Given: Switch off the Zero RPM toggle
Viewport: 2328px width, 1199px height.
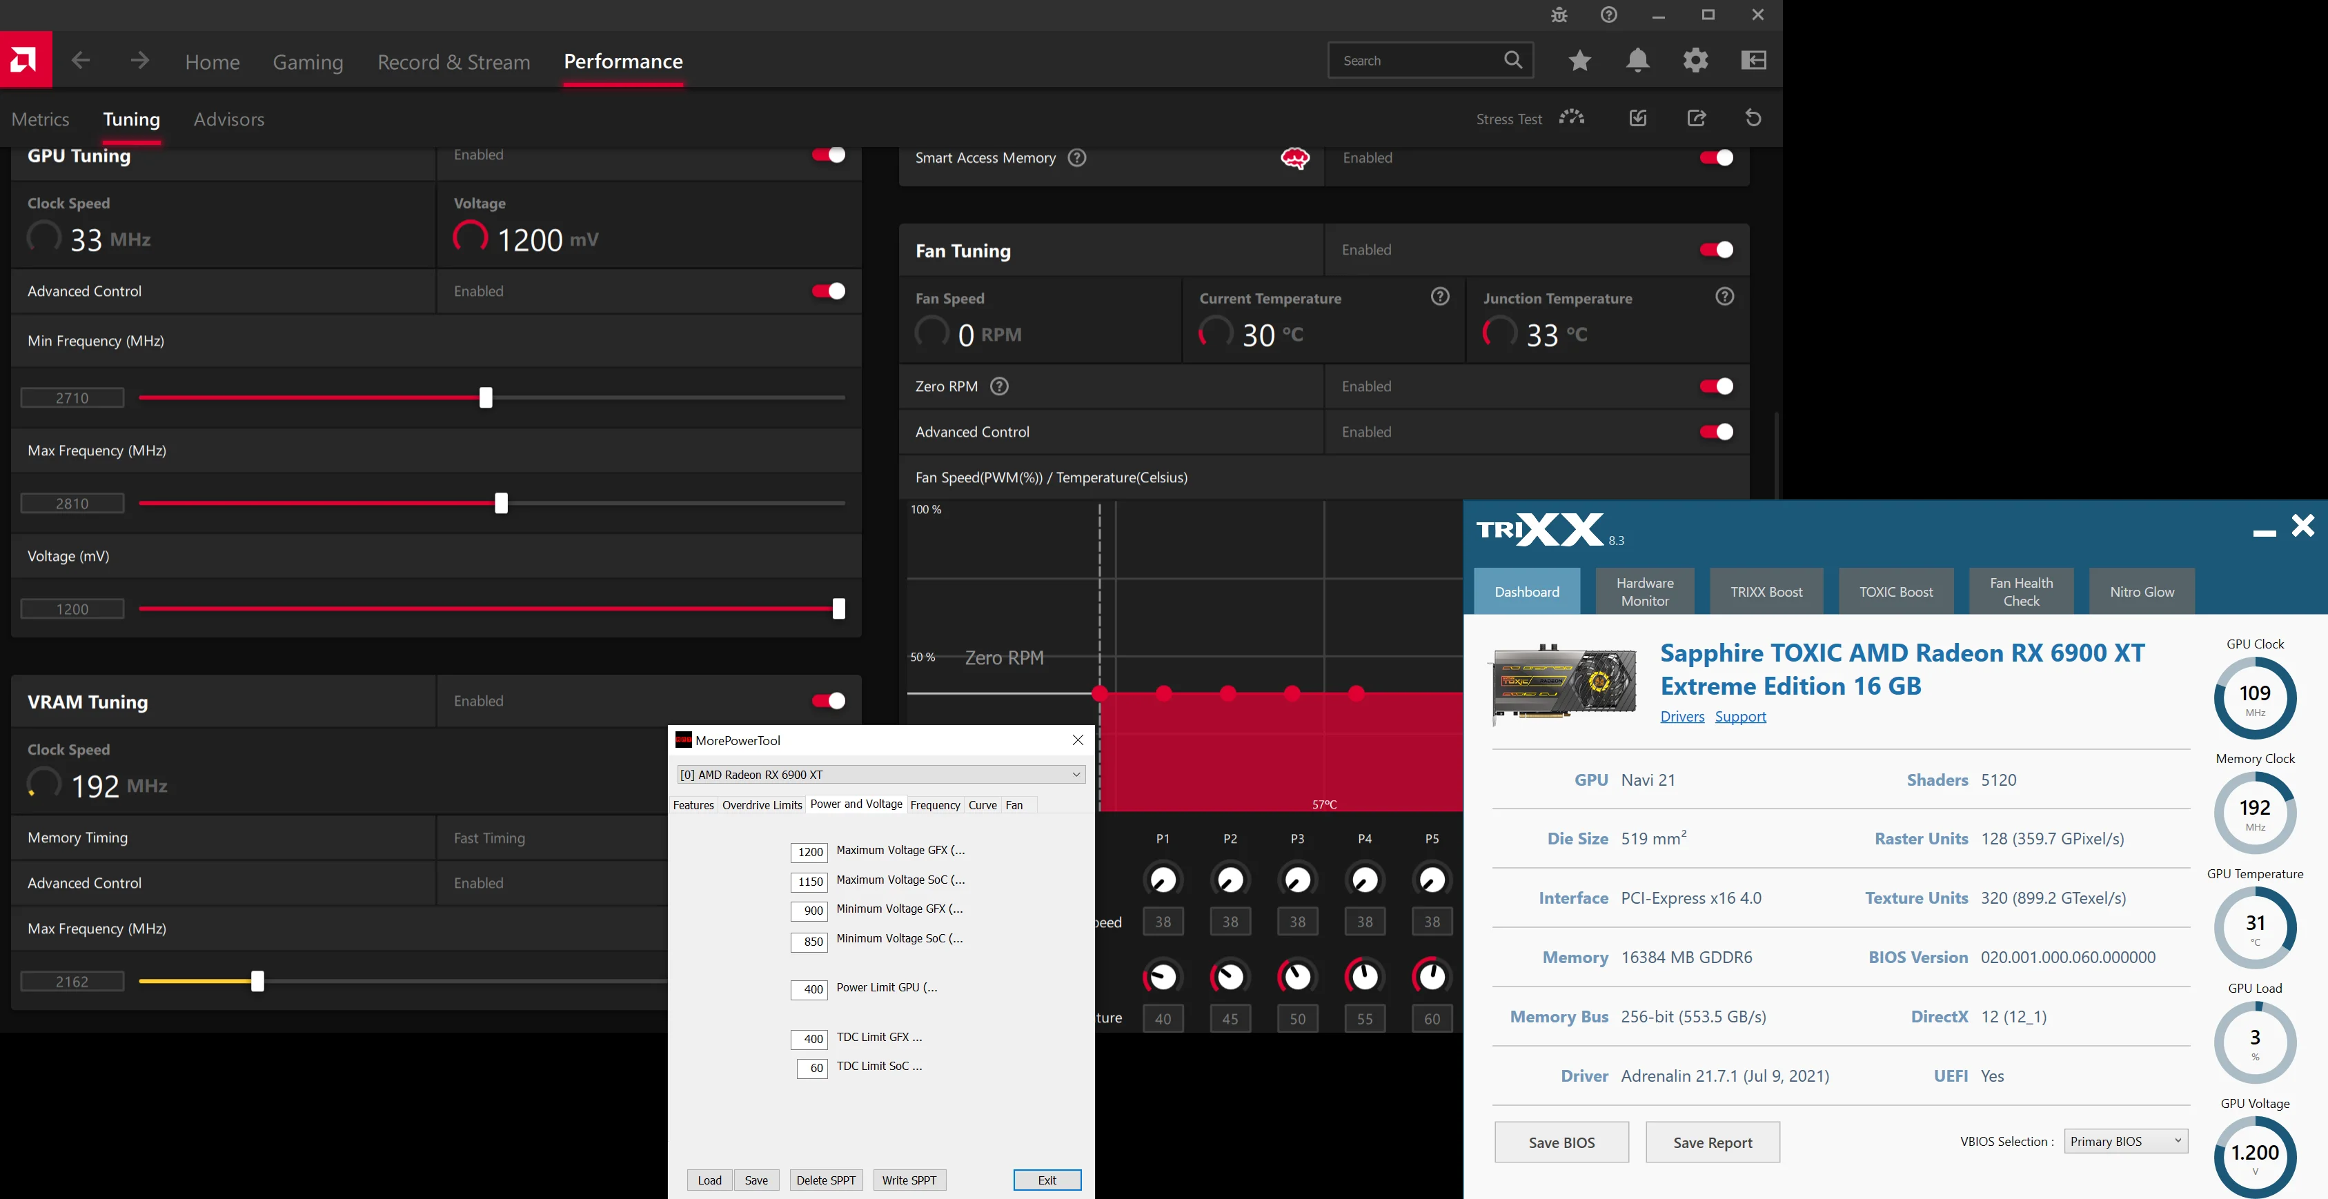Looking at the screenshot, I should (x=1716, y=387).
